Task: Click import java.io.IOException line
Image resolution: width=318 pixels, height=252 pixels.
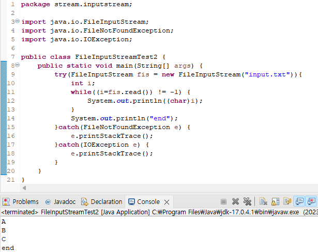Action: [x=77, y=39]
